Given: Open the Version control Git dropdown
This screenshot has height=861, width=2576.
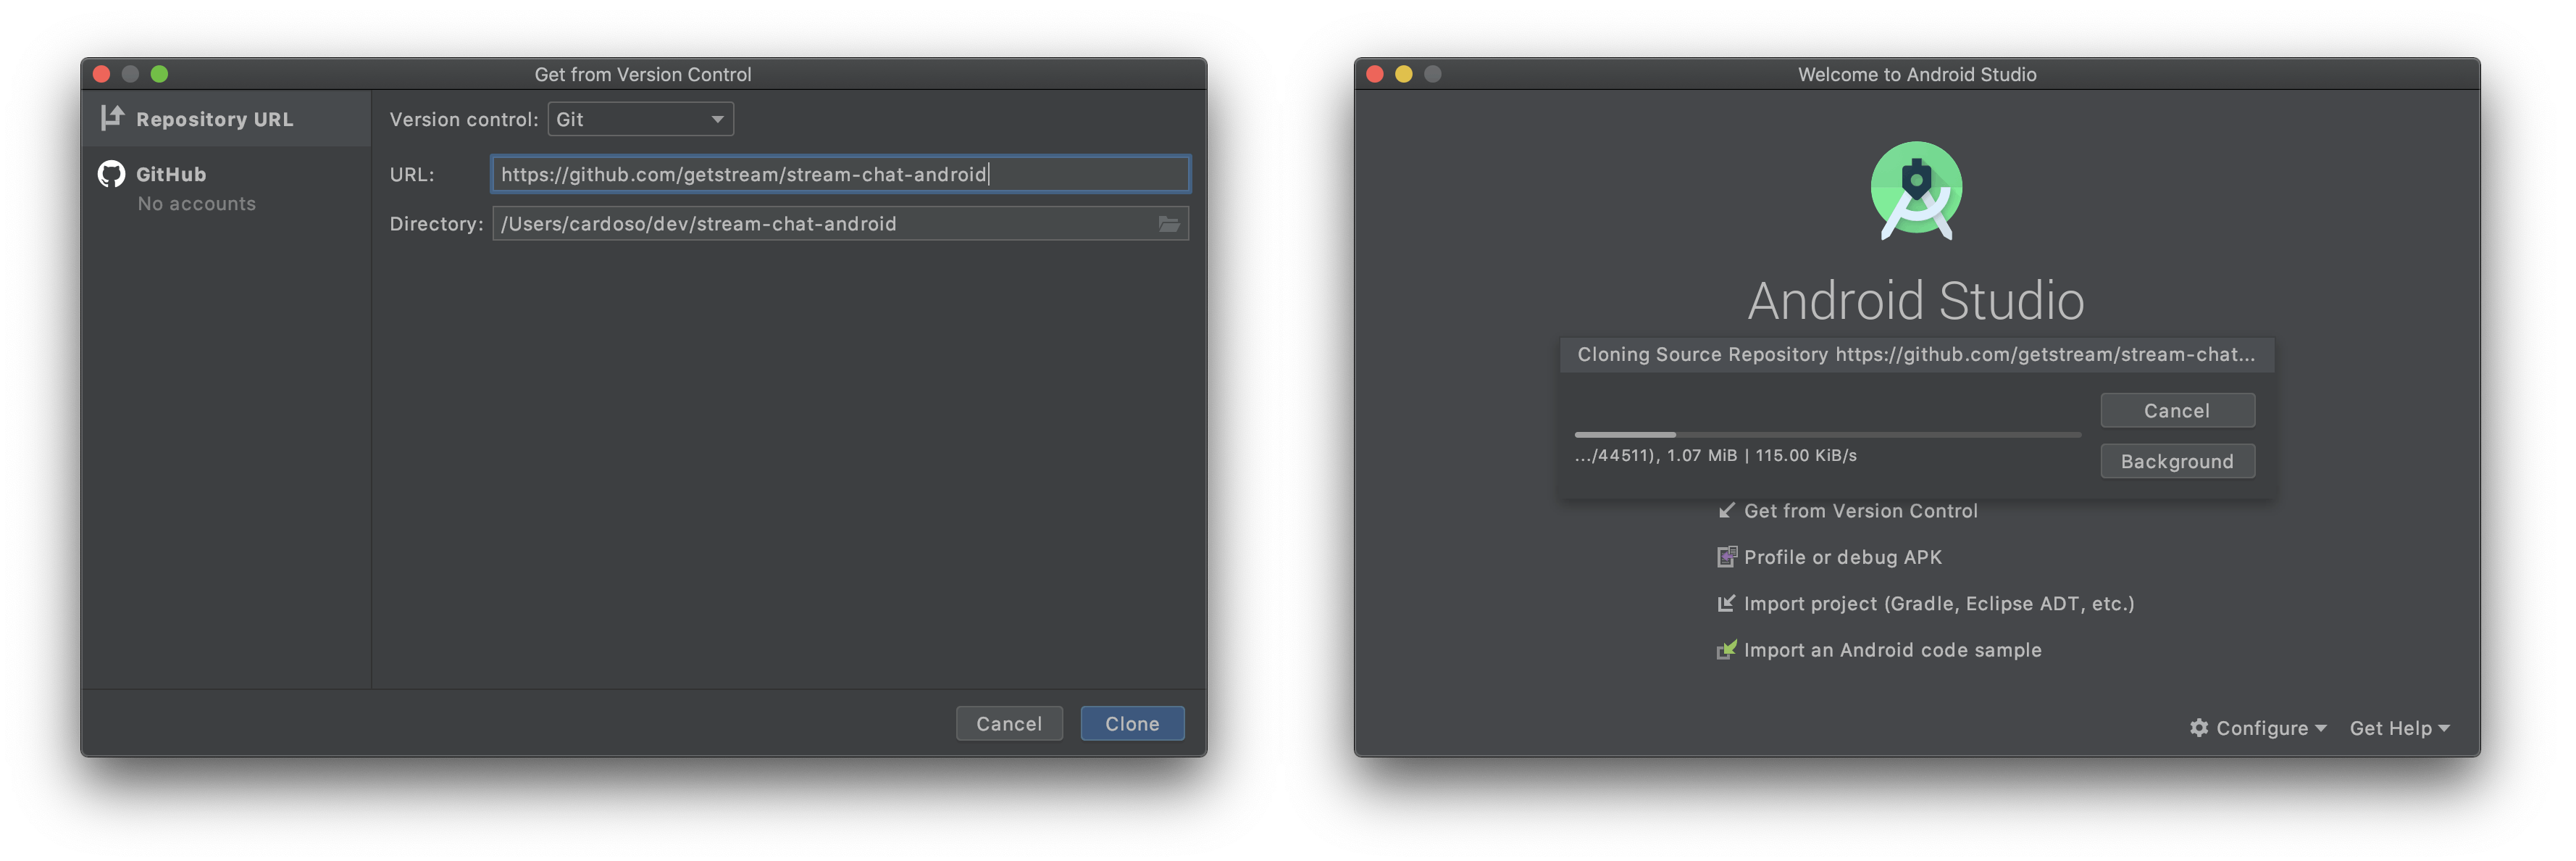Looking at the screenshot, I should pos(640,119).
